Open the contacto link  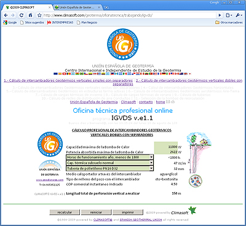(146, 102)
